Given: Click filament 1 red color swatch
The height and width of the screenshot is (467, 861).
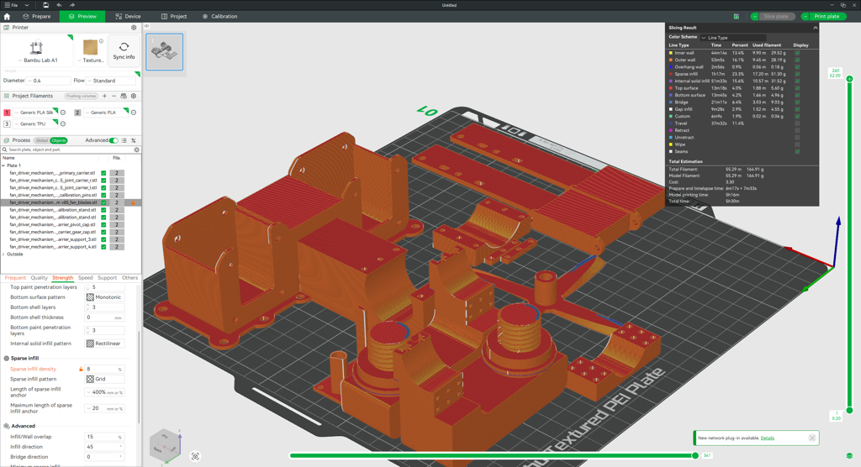Looking at the screenshot, I should (7, 113).
